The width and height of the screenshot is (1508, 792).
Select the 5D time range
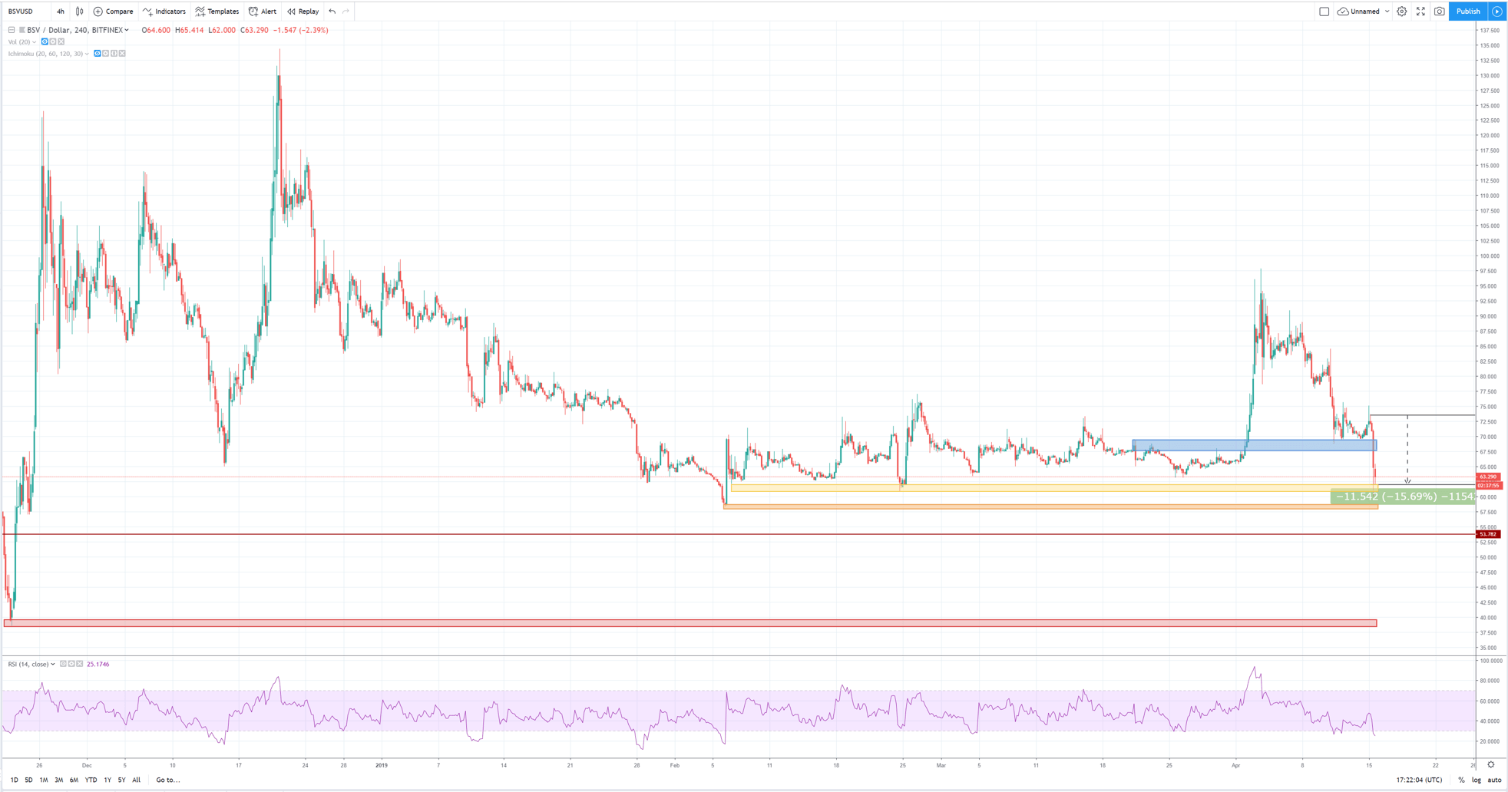coord(28,780)
